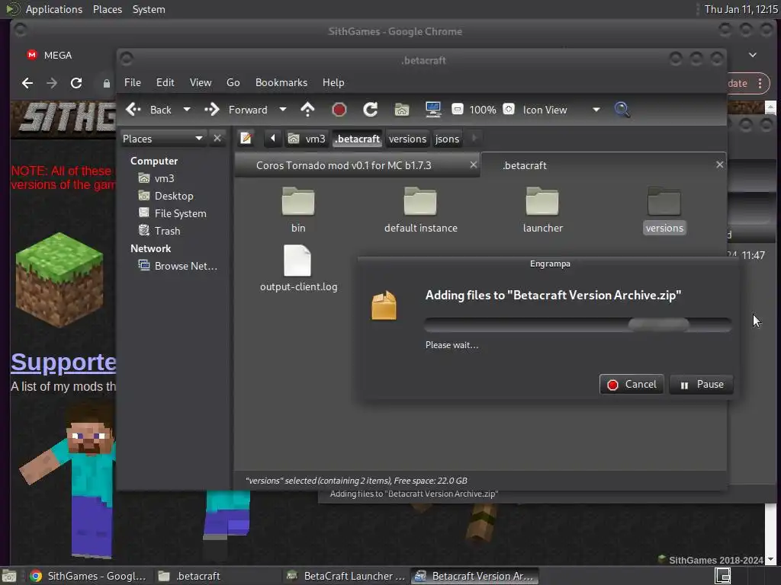Select .betacraft in the path bar
The width and height of the screenshot is (781, 585).
point(358,139)
